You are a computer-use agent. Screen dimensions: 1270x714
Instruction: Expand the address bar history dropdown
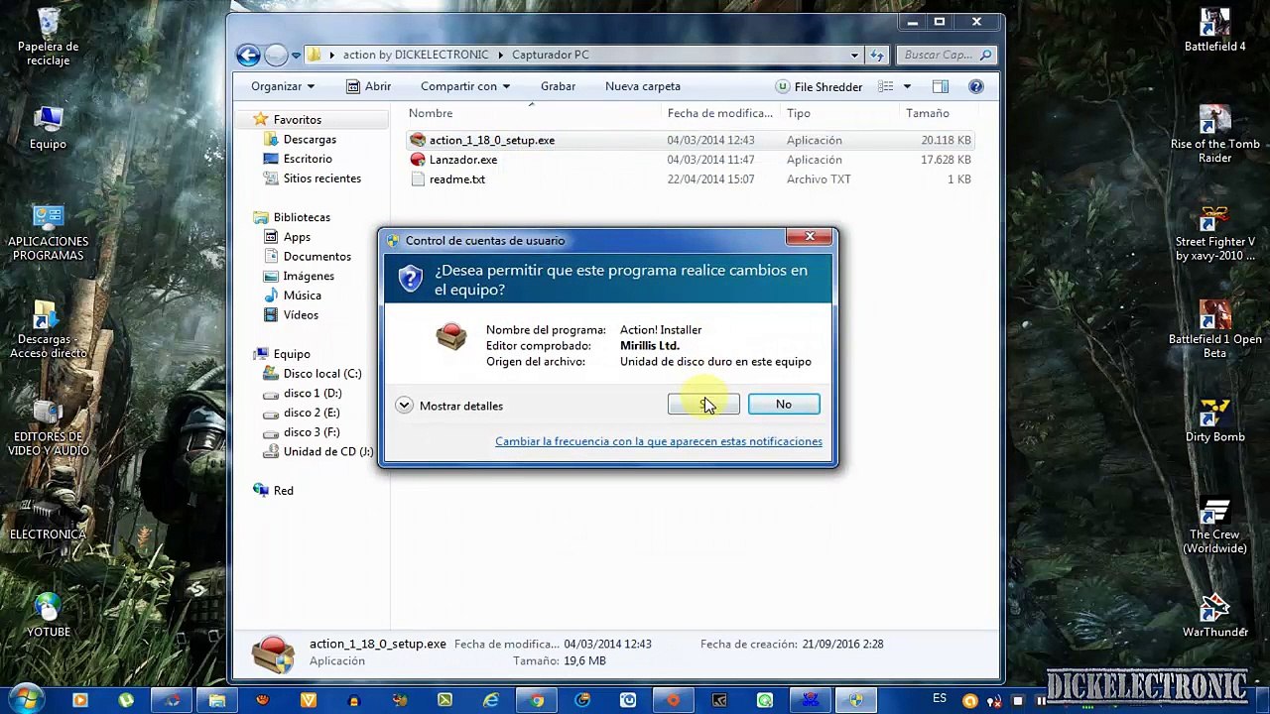(854, 55)
